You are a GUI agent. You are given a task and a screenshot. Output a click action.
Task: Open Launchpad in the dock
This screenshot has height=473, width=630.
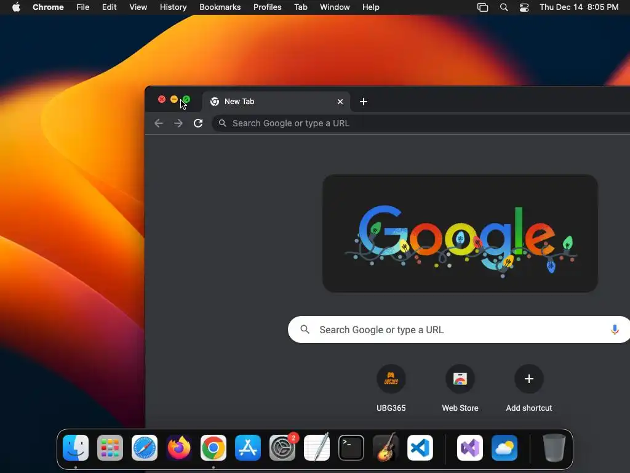(x=110, y=448)
